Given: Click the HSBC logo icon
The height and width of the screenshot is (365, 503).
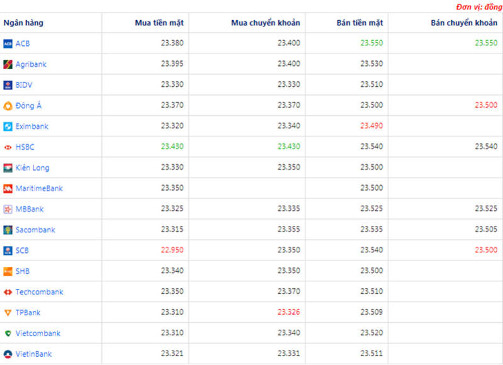Looking at the screenshot, I should 8,147.
